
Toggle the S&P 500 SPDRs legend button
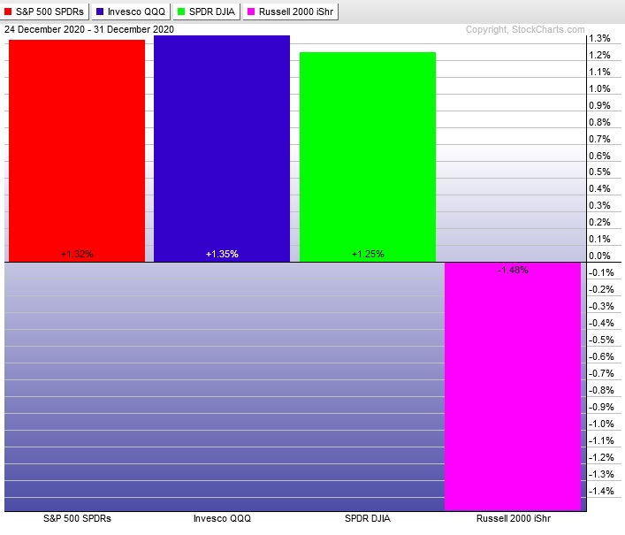[44, 11]
